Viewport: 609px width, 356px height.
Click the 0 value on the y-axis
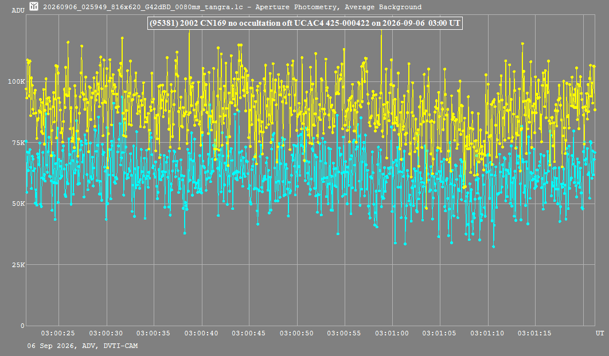[x=22, y=326]
